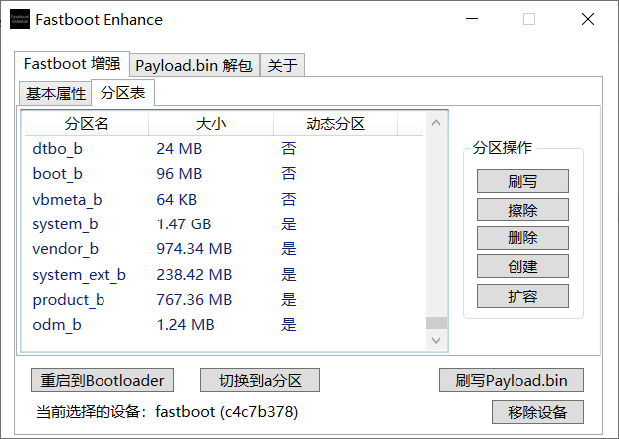Screen dimensions: 619x439
Task: Click the partition list scrollbar thumb
Action: pos(436,323)
